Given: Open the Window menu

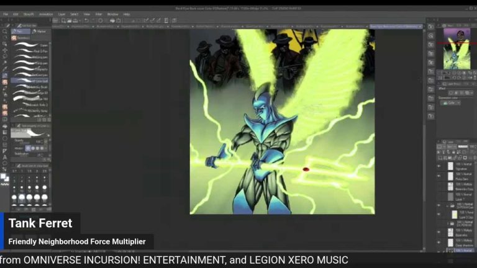Looking at the screenshot, I should tap(112, 14).
